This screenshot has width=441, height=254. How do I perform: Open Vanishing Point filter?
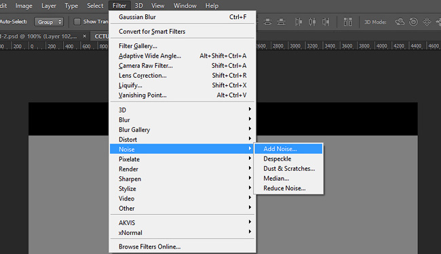[x=183, y=95]
